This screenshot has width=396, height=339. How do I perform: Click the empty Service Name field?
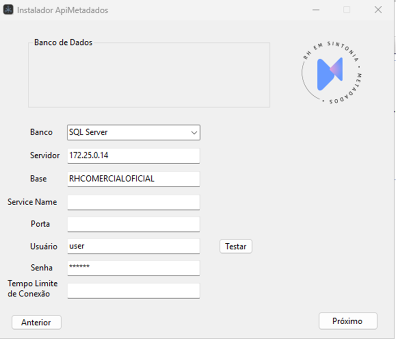pyautogui.click(x=133, y=202)
